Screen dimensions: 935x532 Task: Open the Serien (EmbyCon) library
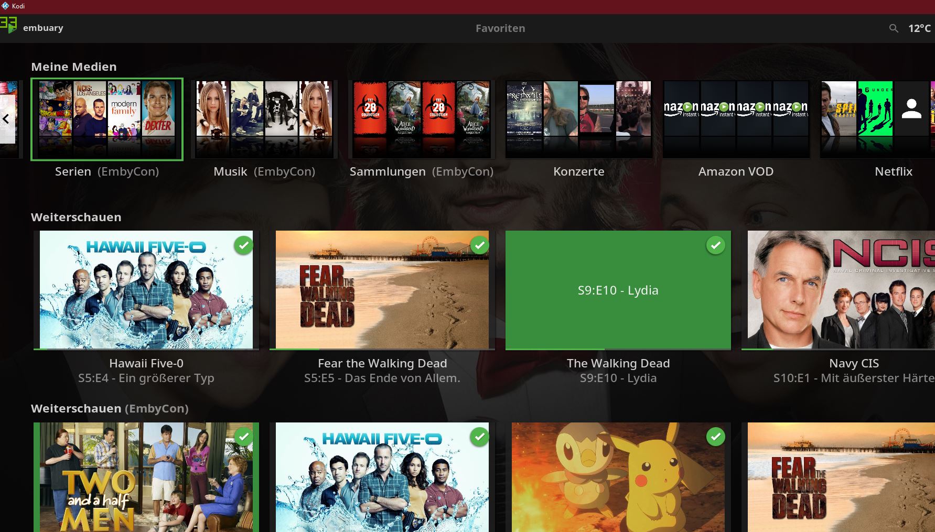pos(107,119)
